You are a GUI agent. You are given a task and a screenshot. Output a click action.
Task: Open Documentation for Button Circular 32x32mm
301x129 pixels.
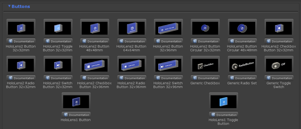pyautogui.click(x=205, y=41)
